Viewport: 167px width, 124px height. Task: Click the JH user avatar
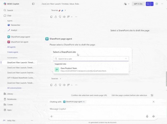[4, 121]
